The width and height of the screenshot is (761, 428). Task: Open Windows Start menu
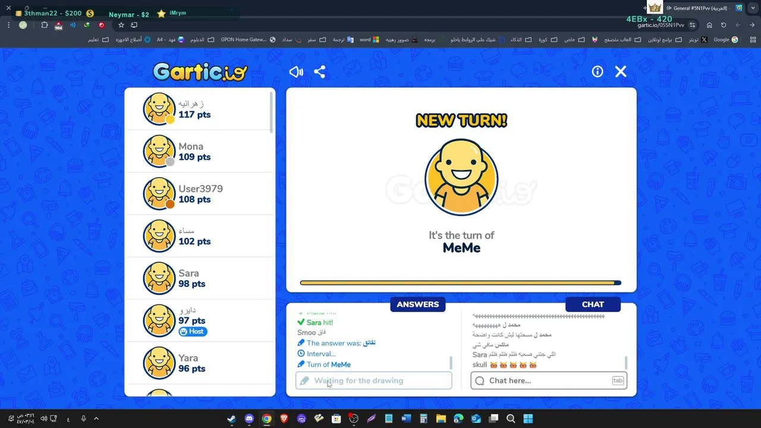(x=528, y=418)
